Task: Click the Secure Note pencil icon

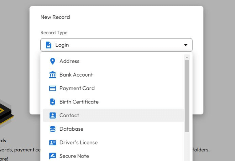Action: (52, 156)
